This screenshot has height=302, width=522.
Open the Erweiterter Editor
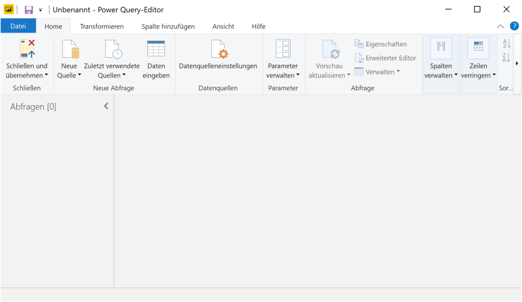point(385,58)
